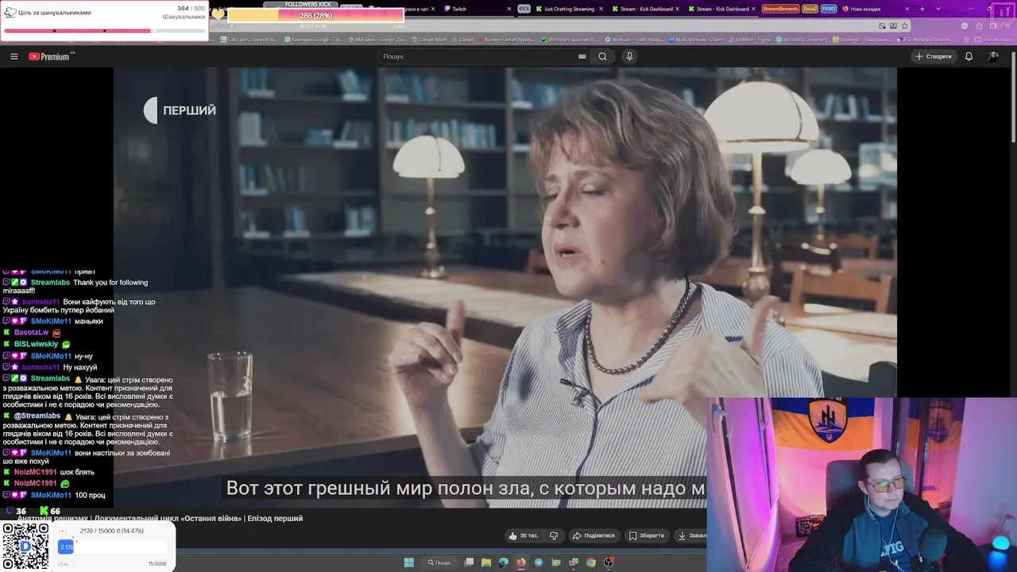
Task: Like the video (30 тис.)
Action: click(x=524, y=535)
